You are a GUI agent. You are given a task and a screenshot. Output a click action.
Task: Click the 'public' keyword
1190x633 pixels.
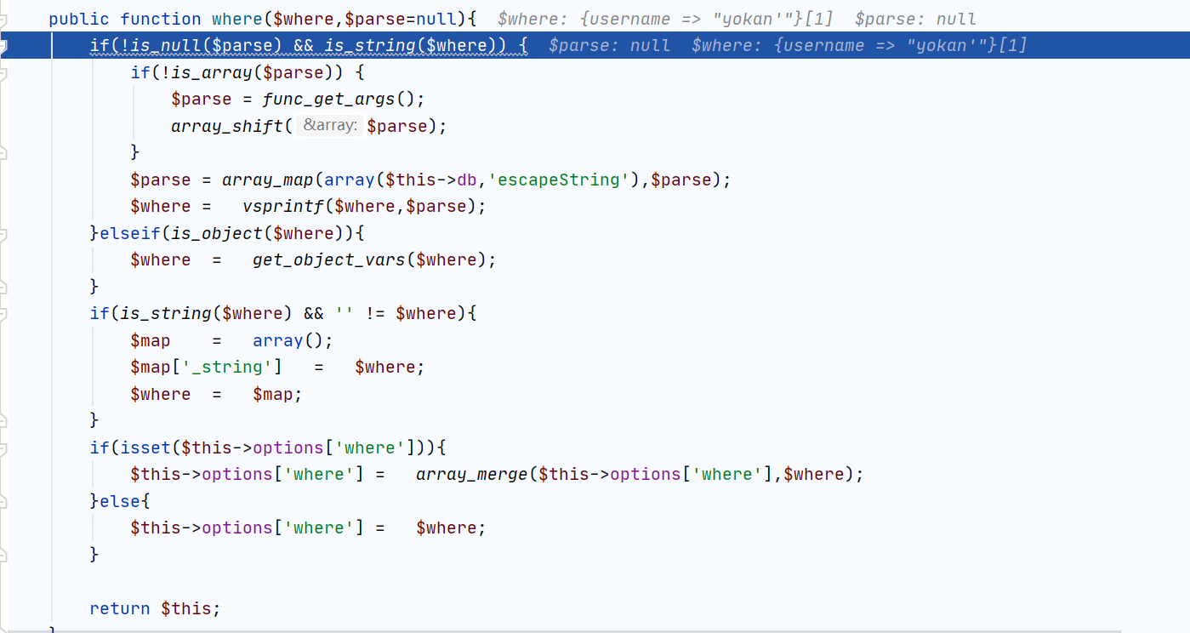pyautogui.click(x=79, y=19)
